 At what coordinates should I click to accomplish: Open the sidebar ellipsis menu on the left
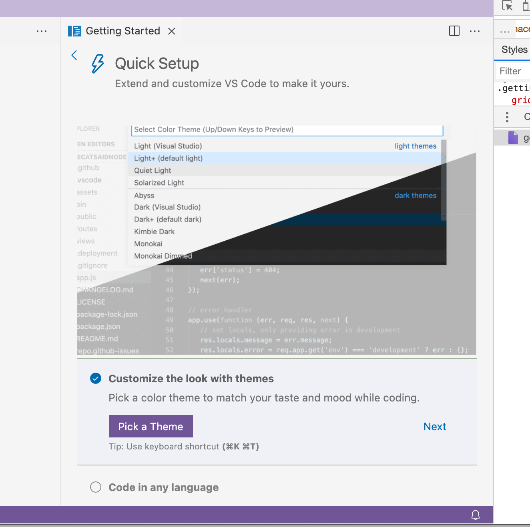point(42,31)
